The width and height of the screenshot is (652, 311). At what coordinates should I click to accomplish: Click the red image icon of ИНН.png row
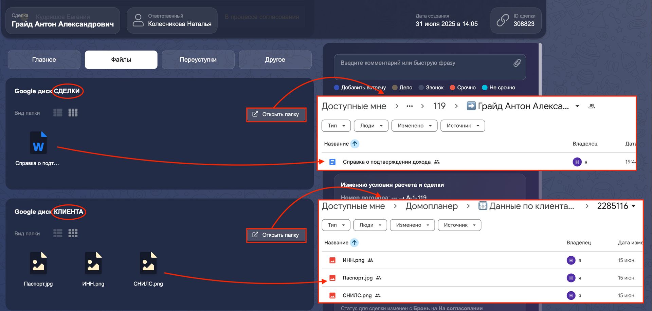click(x=332, y=260)
